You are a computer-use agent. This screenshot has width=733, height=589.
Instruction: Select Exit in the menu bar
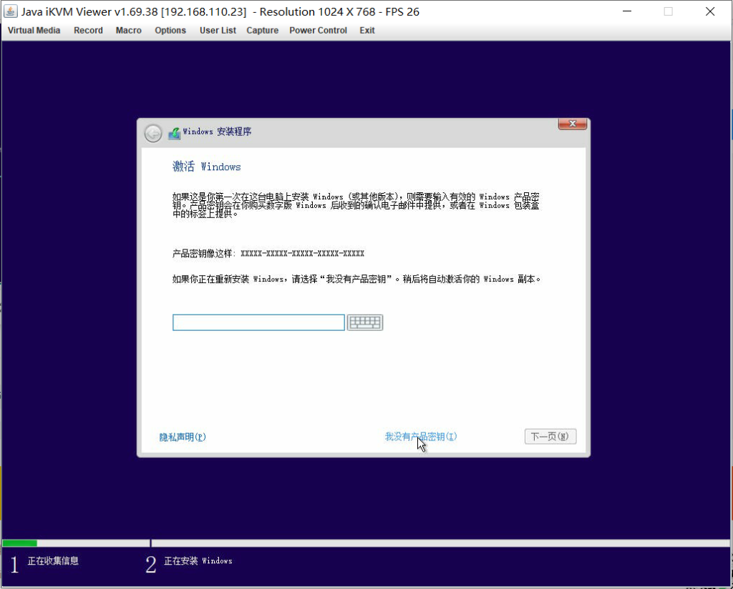click(x=367, y=31)
